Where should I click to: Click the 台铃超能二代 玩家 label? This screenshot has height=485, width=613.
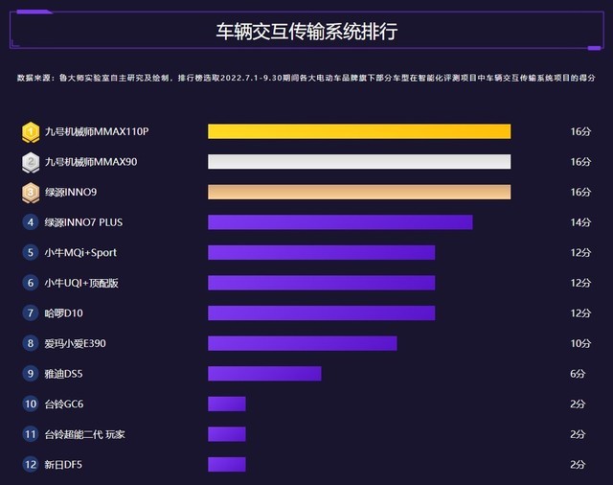pos(85,434)
